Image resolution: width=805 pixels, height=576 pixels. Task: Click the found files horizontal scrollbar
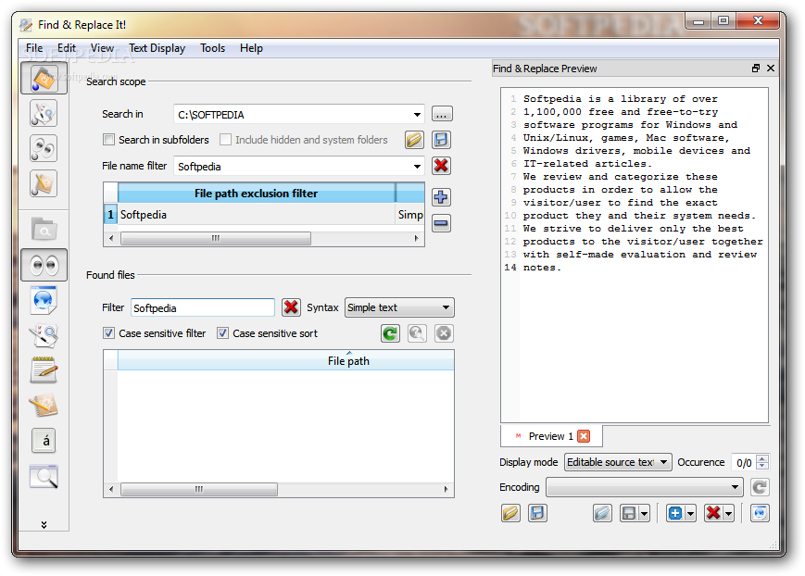click(x=199, y=489)
